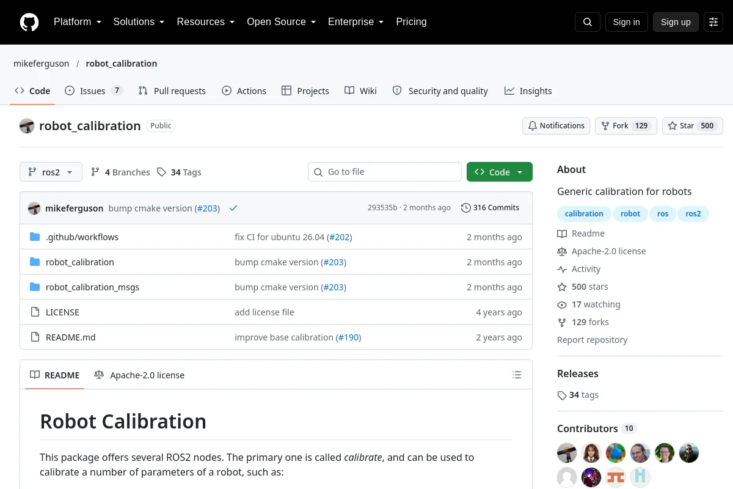Click Report repository link

(x=593, y=340)
